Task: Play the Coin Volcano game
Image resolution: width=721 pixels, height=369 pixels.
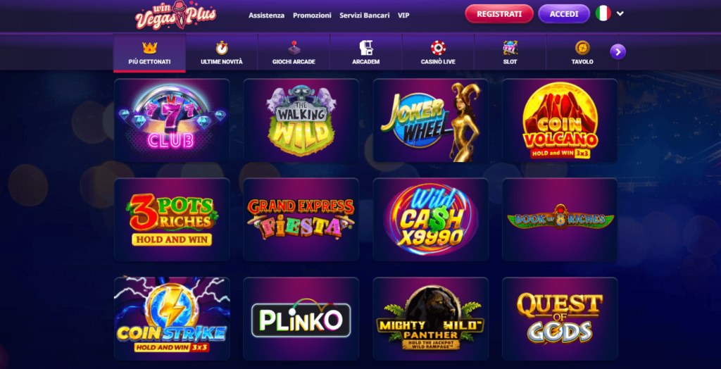Action: [x=560, y=120]
